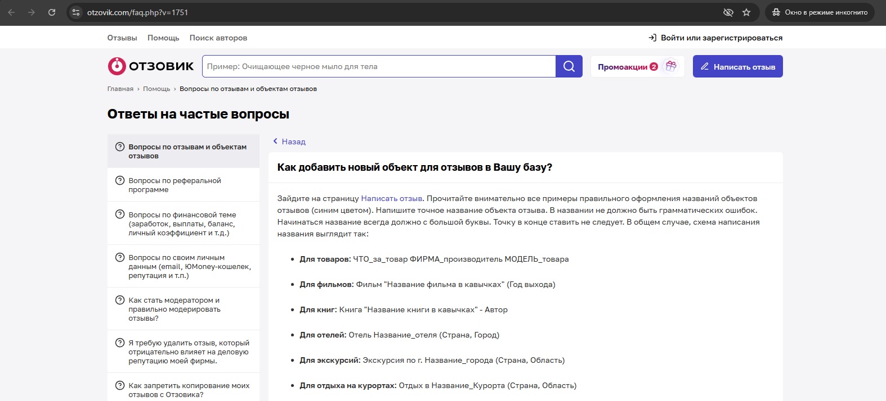The height and width of the screenshot is (401, 886).
Task: Open 'Поиск авторов' in top navigation
Action: coord(218,38)
